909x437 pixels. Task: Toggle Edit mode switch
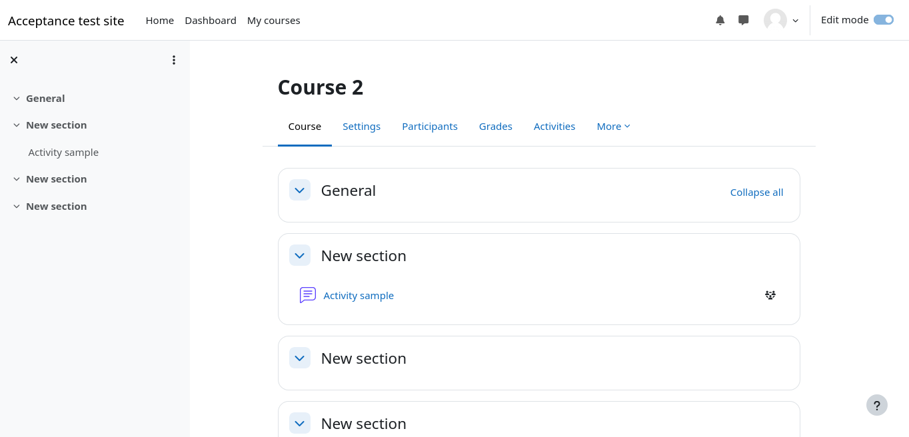[883, 20]
